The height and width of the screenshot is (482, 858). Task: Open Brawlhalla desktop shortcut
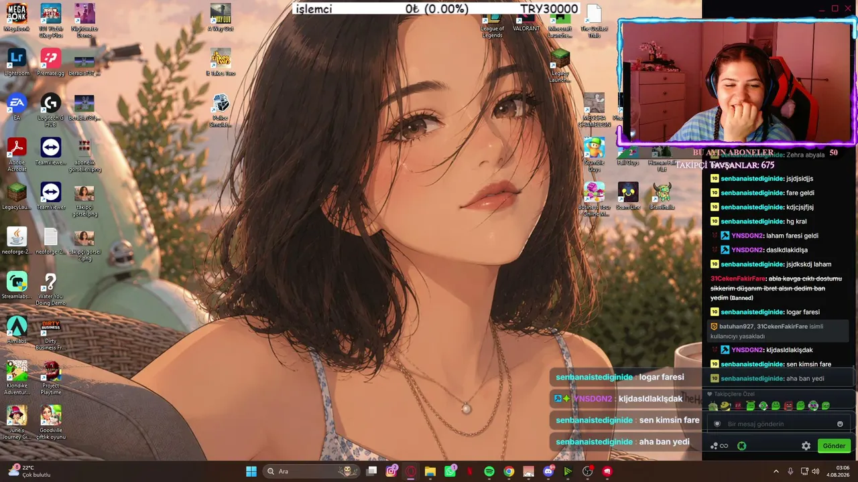[x=662, y=196]
